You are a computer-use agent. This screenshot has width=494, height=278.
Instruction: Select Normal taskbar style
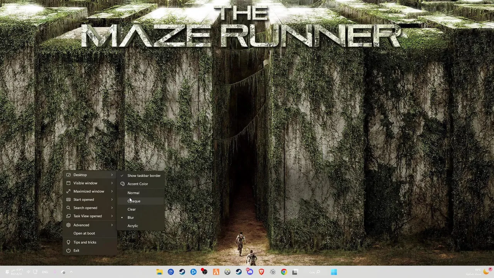141,193
